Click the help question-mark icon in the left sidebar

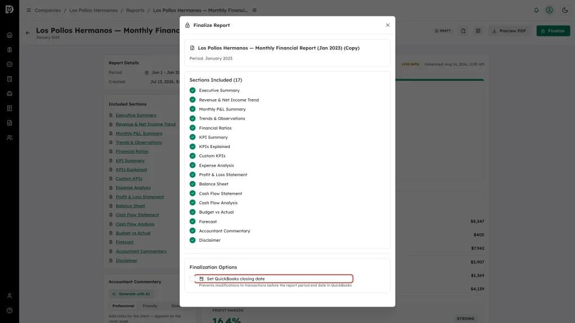pos(10,311)
